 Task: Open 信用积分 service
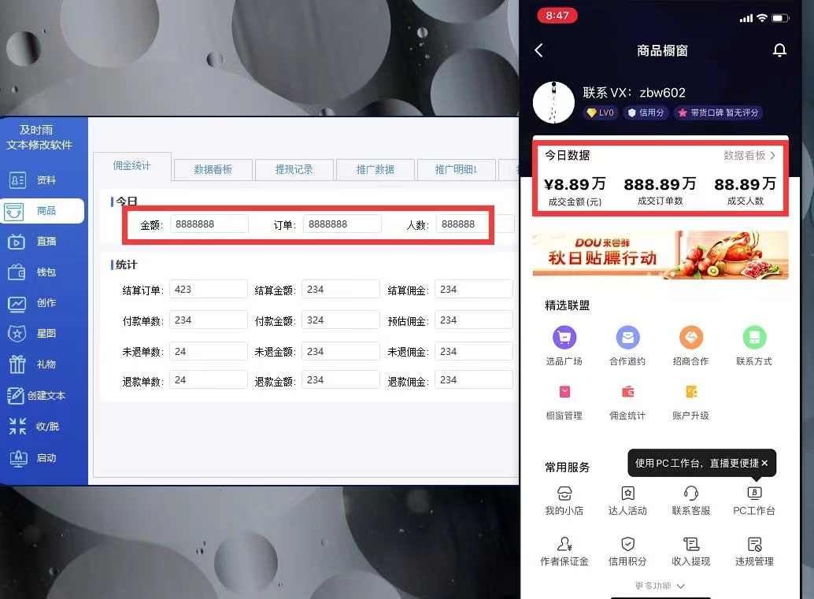coord(627,551)
